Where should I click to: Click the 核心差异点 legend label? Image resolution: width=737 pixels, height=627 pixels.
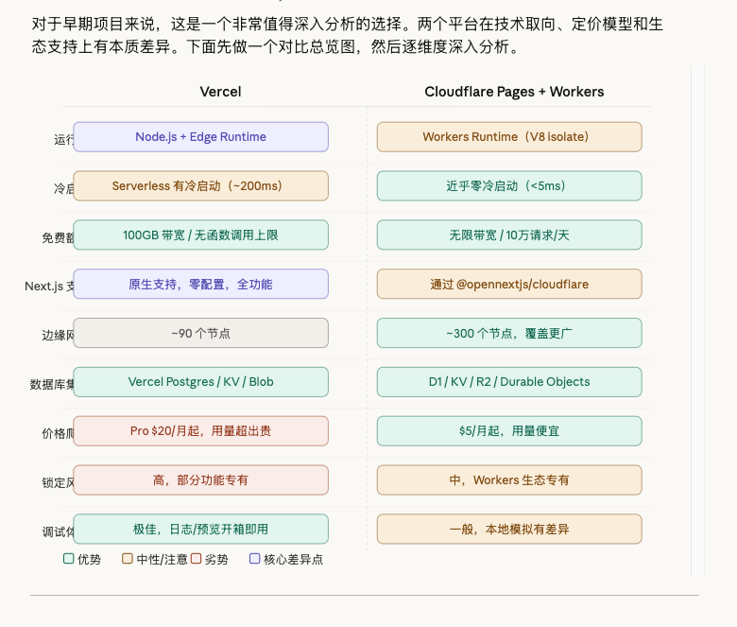293,559
